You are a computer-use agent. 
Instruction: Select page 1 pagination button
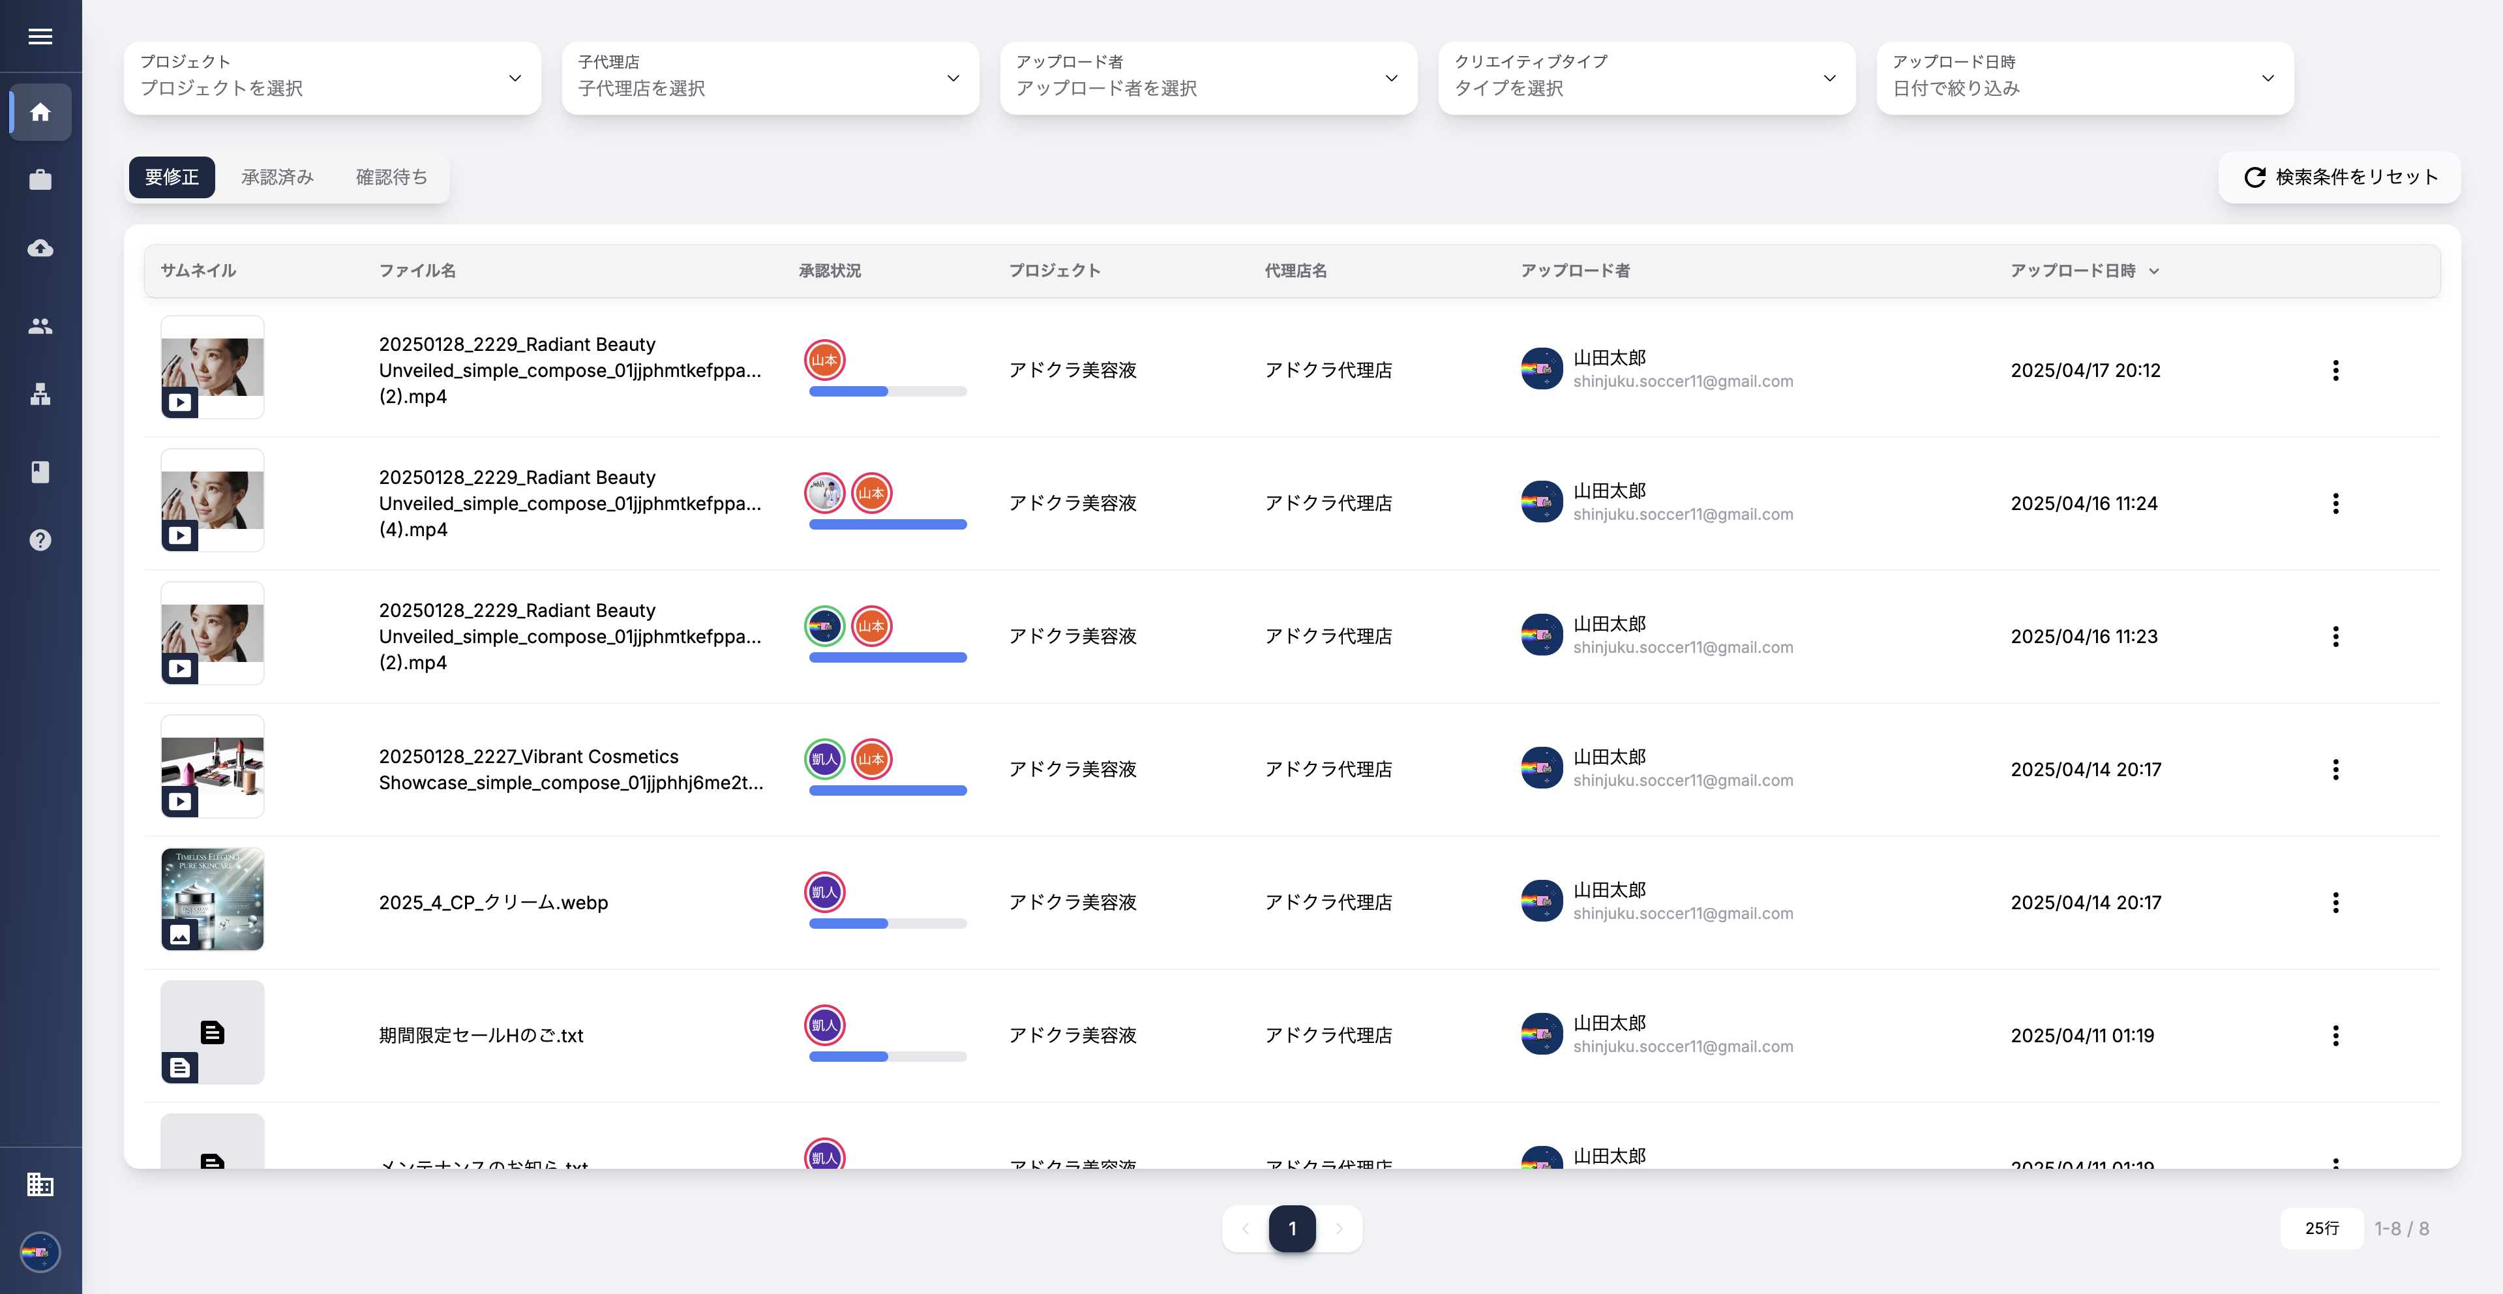click(1291, 1228)
